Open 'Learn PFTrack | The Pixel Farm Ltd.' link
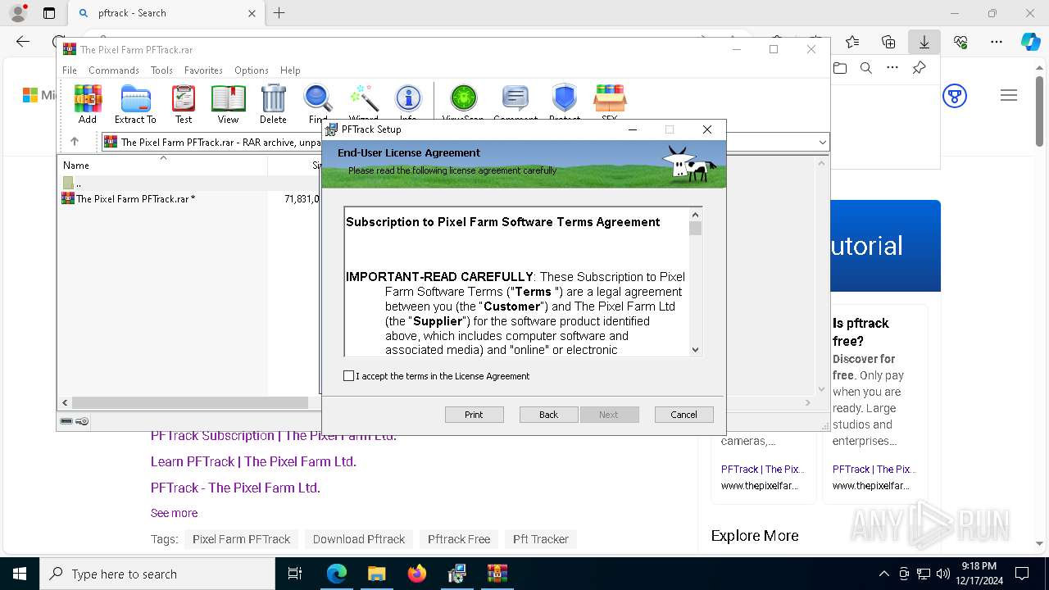Image resolution: width=1049 pixels, height=590 pixels. [253, 461]
